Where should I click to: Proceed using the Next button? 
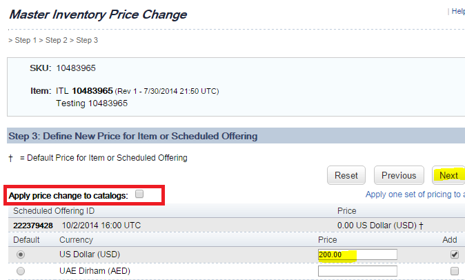coord(448,175)
